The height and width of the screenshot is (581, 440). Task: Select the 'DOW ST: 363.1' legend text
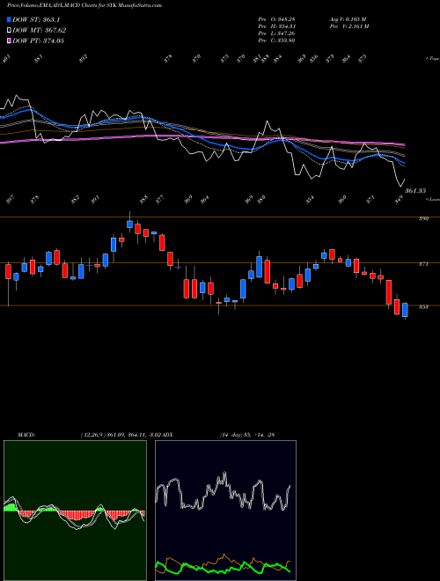point(36,19)
